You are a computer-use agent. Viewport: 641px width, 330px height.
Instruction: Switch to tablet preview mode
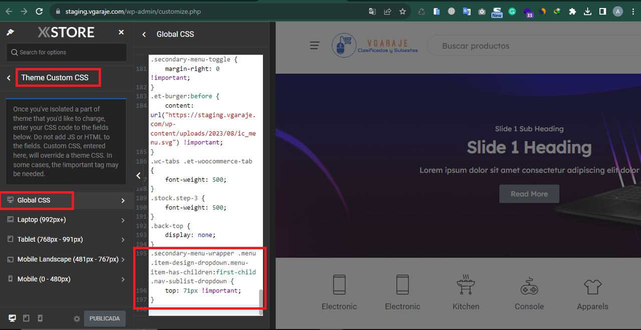[27, 318]
